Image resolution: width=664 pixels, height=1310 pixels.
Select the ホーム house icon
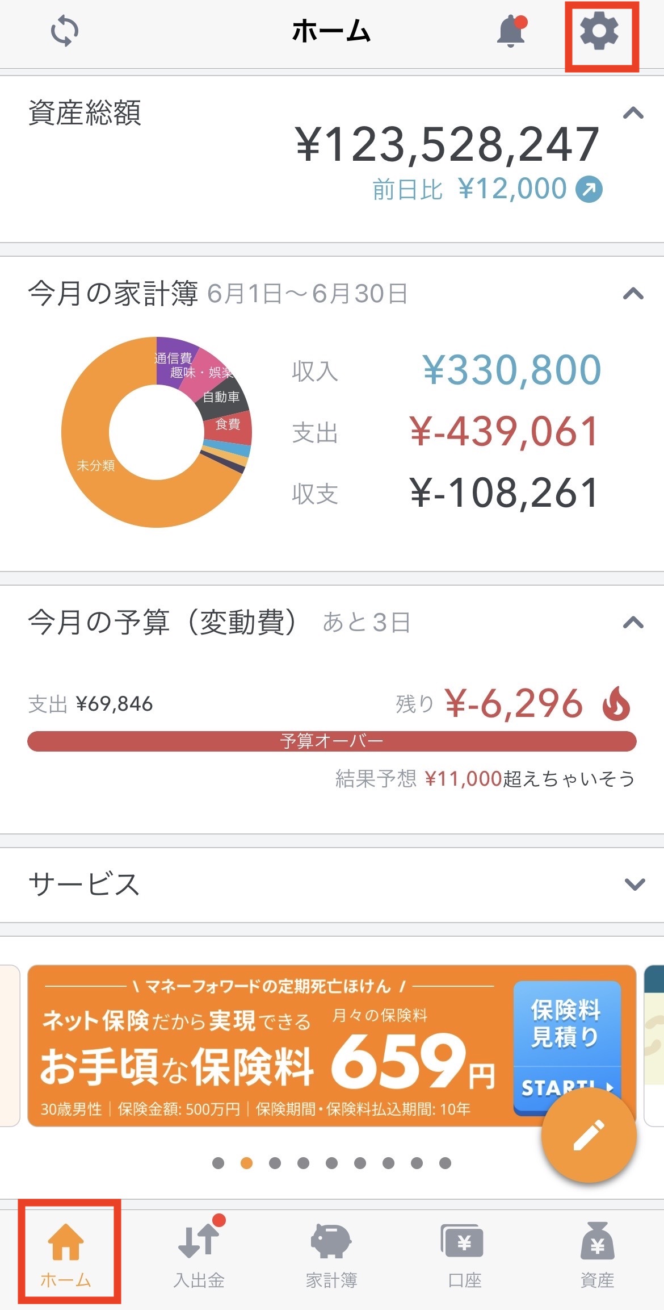click(x=66, y=1241)
